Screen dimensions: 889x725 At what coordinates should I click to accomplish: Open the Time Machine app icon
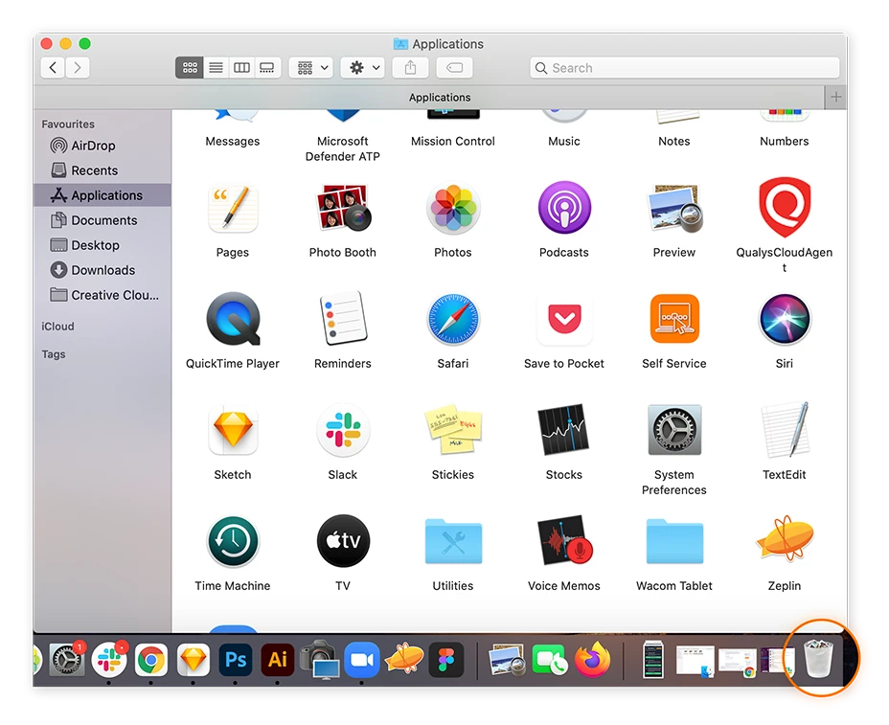click(233, 541)
